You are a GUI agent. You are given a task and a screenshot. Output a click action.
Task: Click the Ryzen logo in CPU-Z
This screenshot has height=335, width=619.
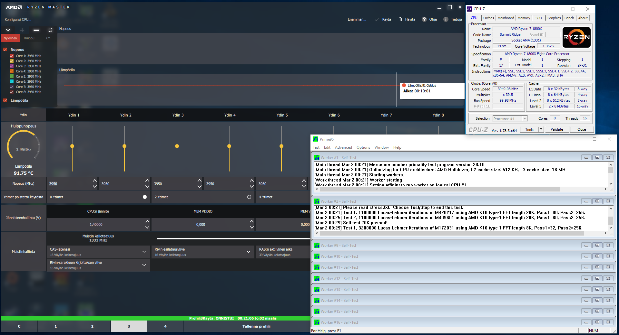tap(576, 37)
